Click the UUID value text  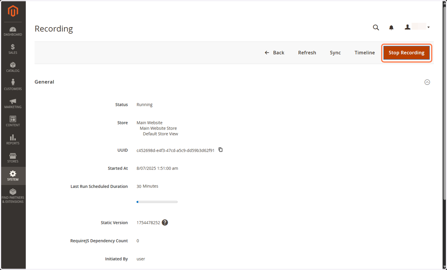pos(175,150)
